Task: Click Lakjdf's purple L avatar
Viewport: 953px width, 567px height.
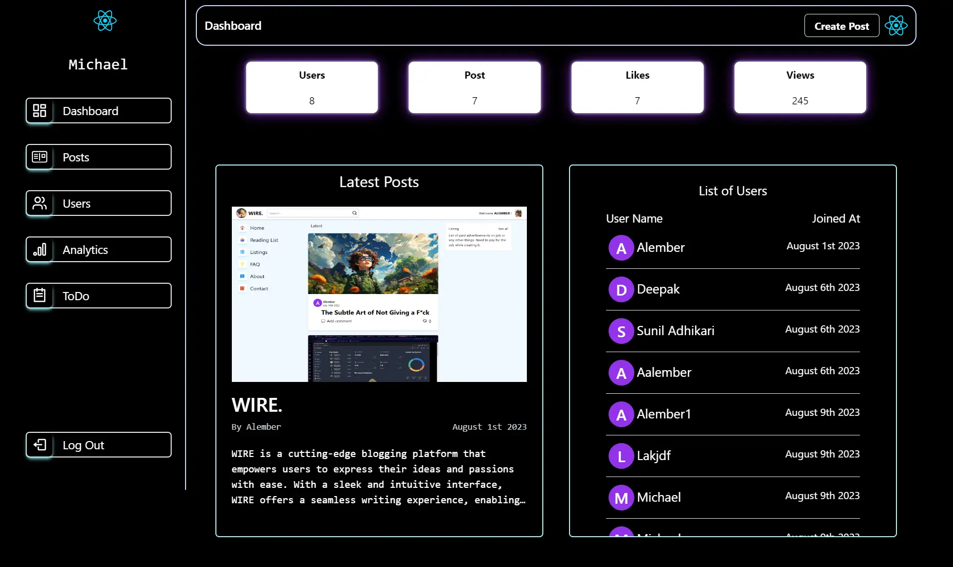Action: point(621,456)
